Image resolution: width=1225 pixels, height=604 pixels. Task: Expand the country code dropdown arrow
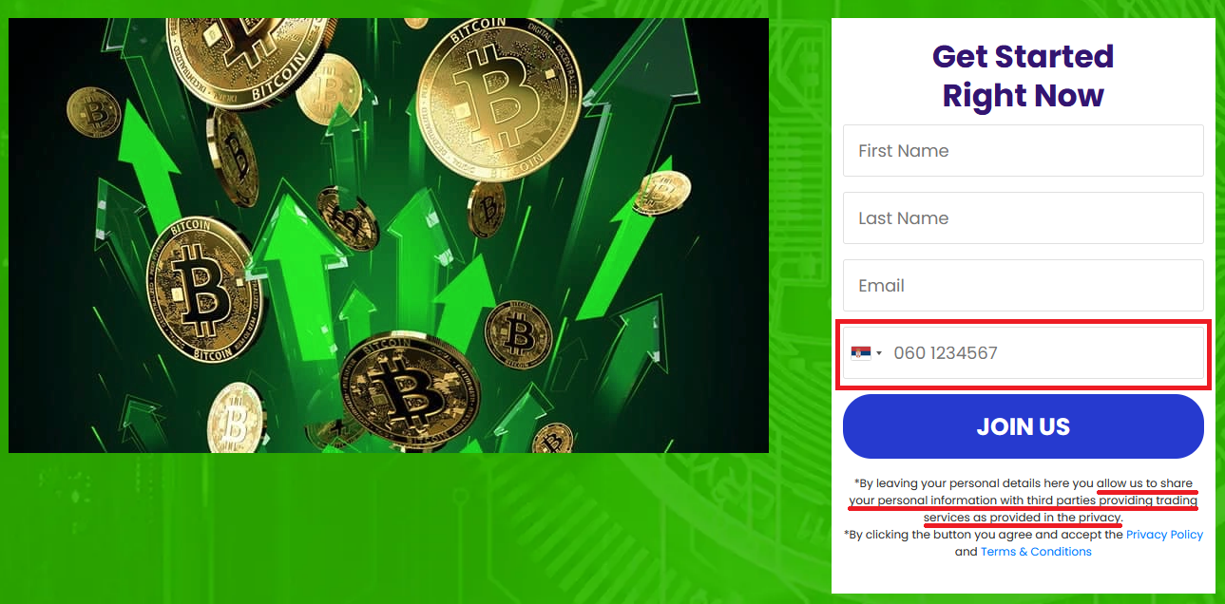pos(879,353)
